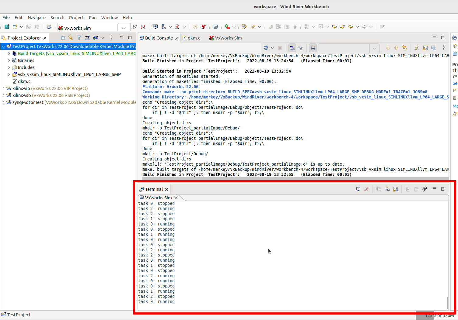Click the Connect target icon beside VxWorks Sim combo
This screenshot has height=320, width=458.
pos(135,27)
